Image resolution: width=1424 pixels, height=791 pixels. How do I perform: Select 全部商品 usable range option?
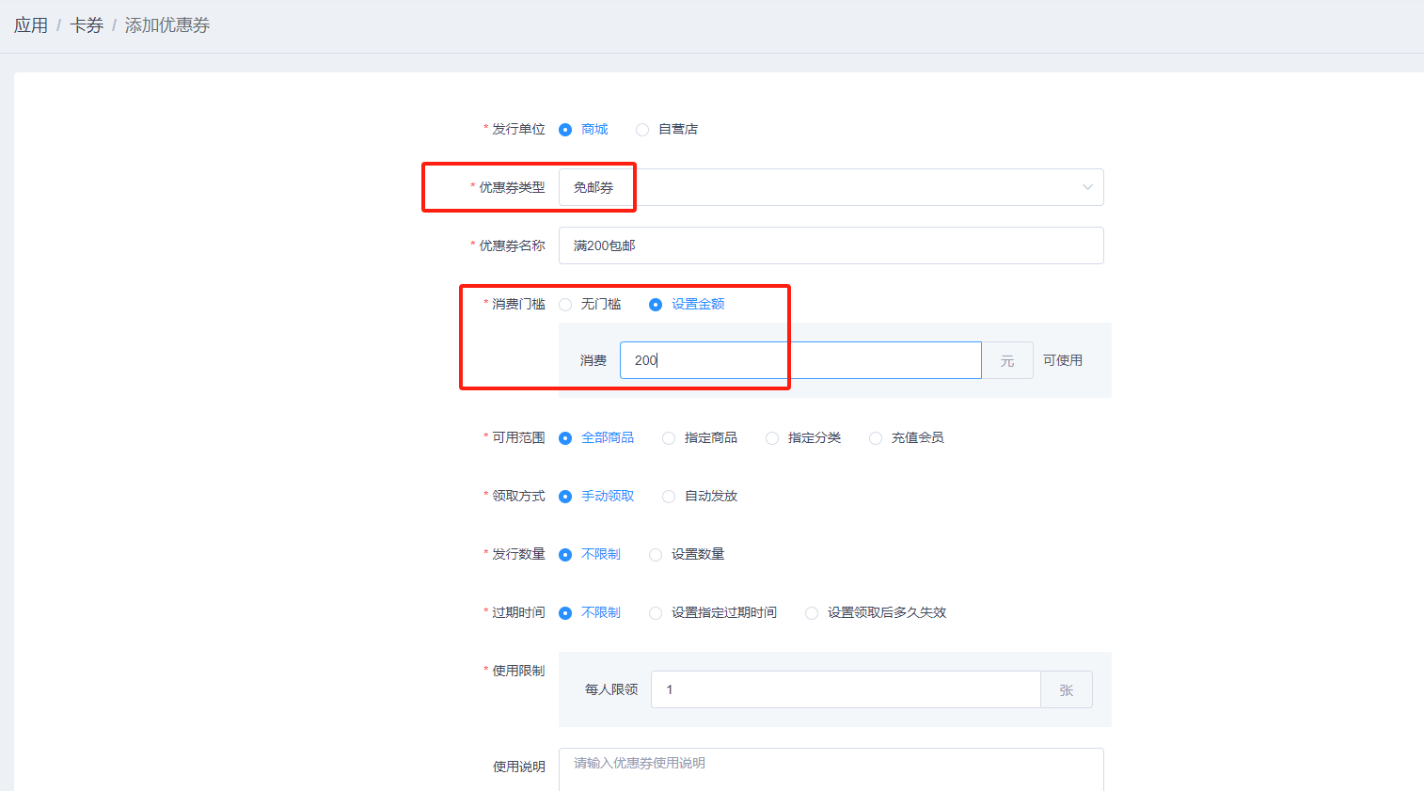click(x=565, y=438)
